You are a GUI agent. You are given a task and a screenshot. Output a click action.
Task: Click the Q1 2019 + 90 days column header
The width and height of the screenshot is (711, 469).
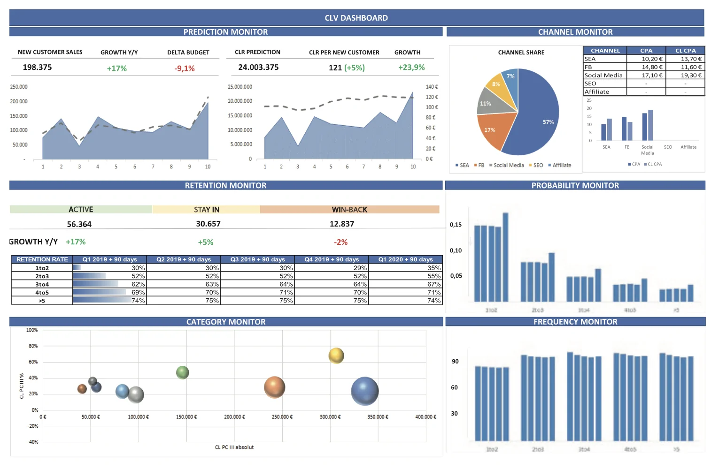(110, 259)
